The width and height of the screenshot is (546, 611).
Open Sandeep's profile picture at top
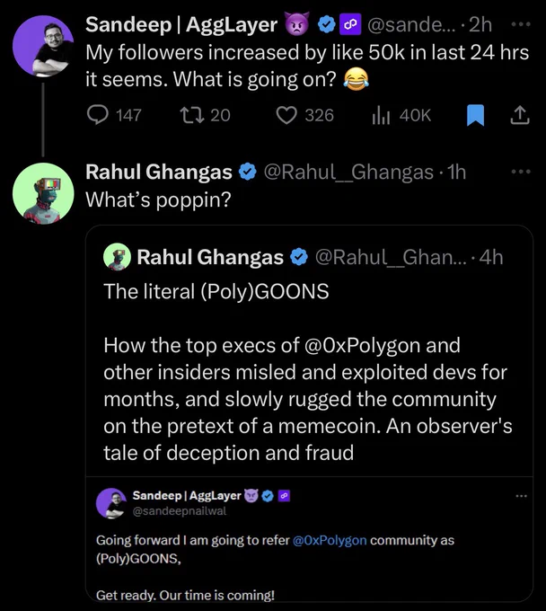[43, 46]
